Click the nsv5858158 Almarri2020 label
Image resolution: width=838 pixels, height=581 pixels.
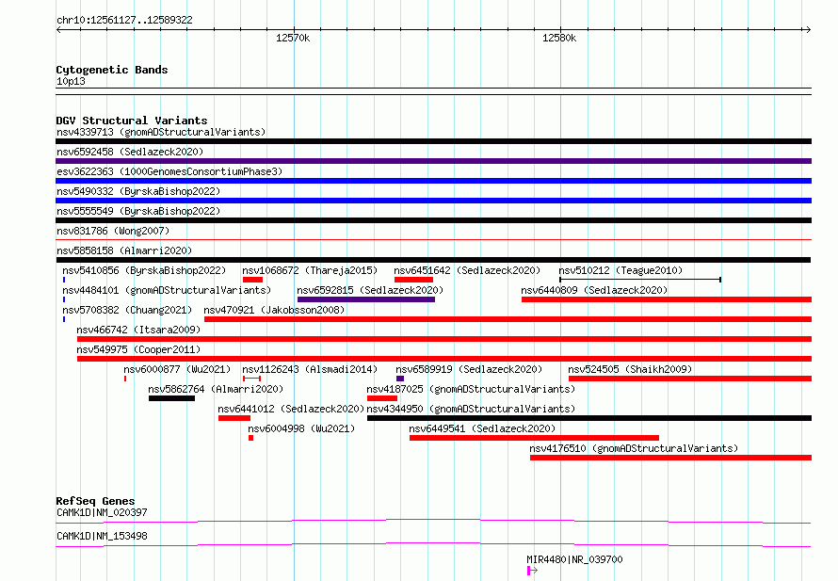coord(124,250)
